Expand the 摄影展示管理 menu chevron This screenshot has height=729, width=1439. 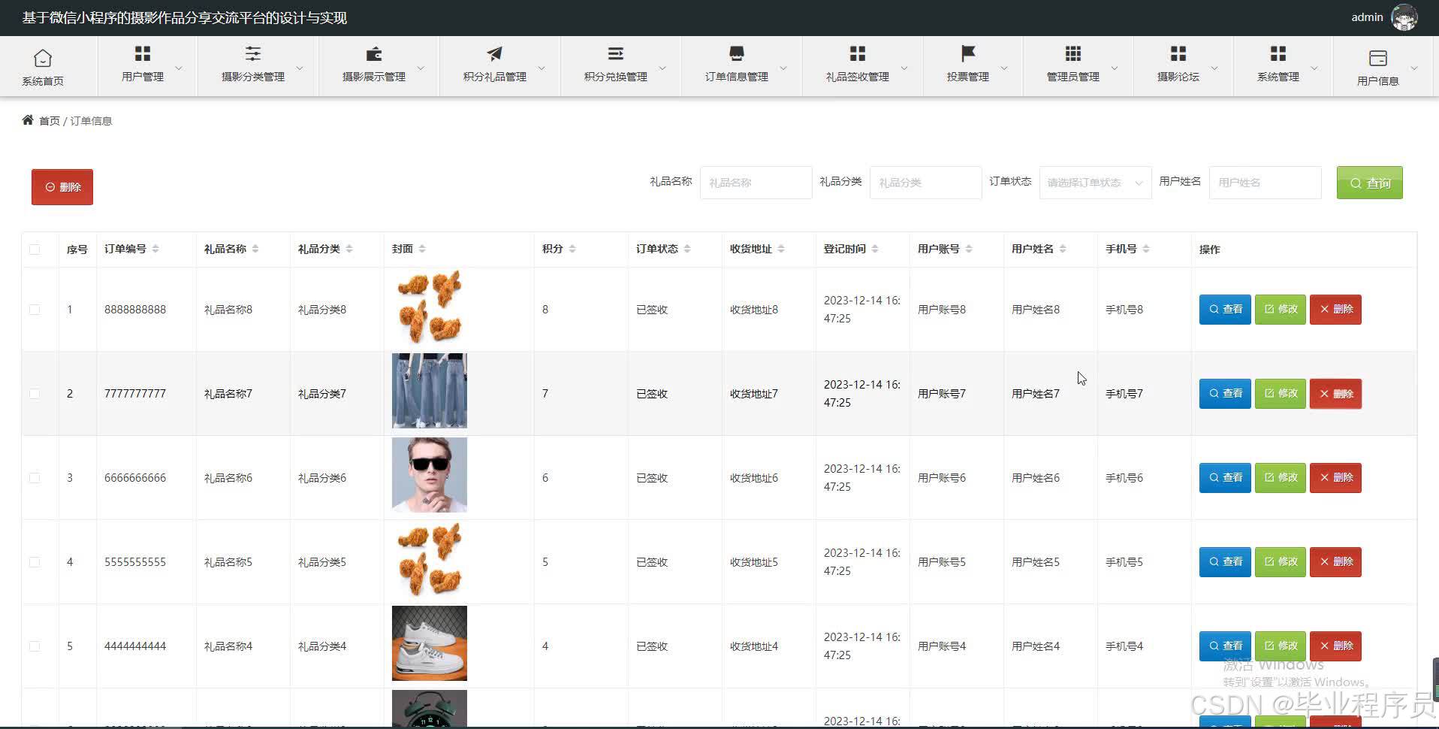click(x=421, y=68)
